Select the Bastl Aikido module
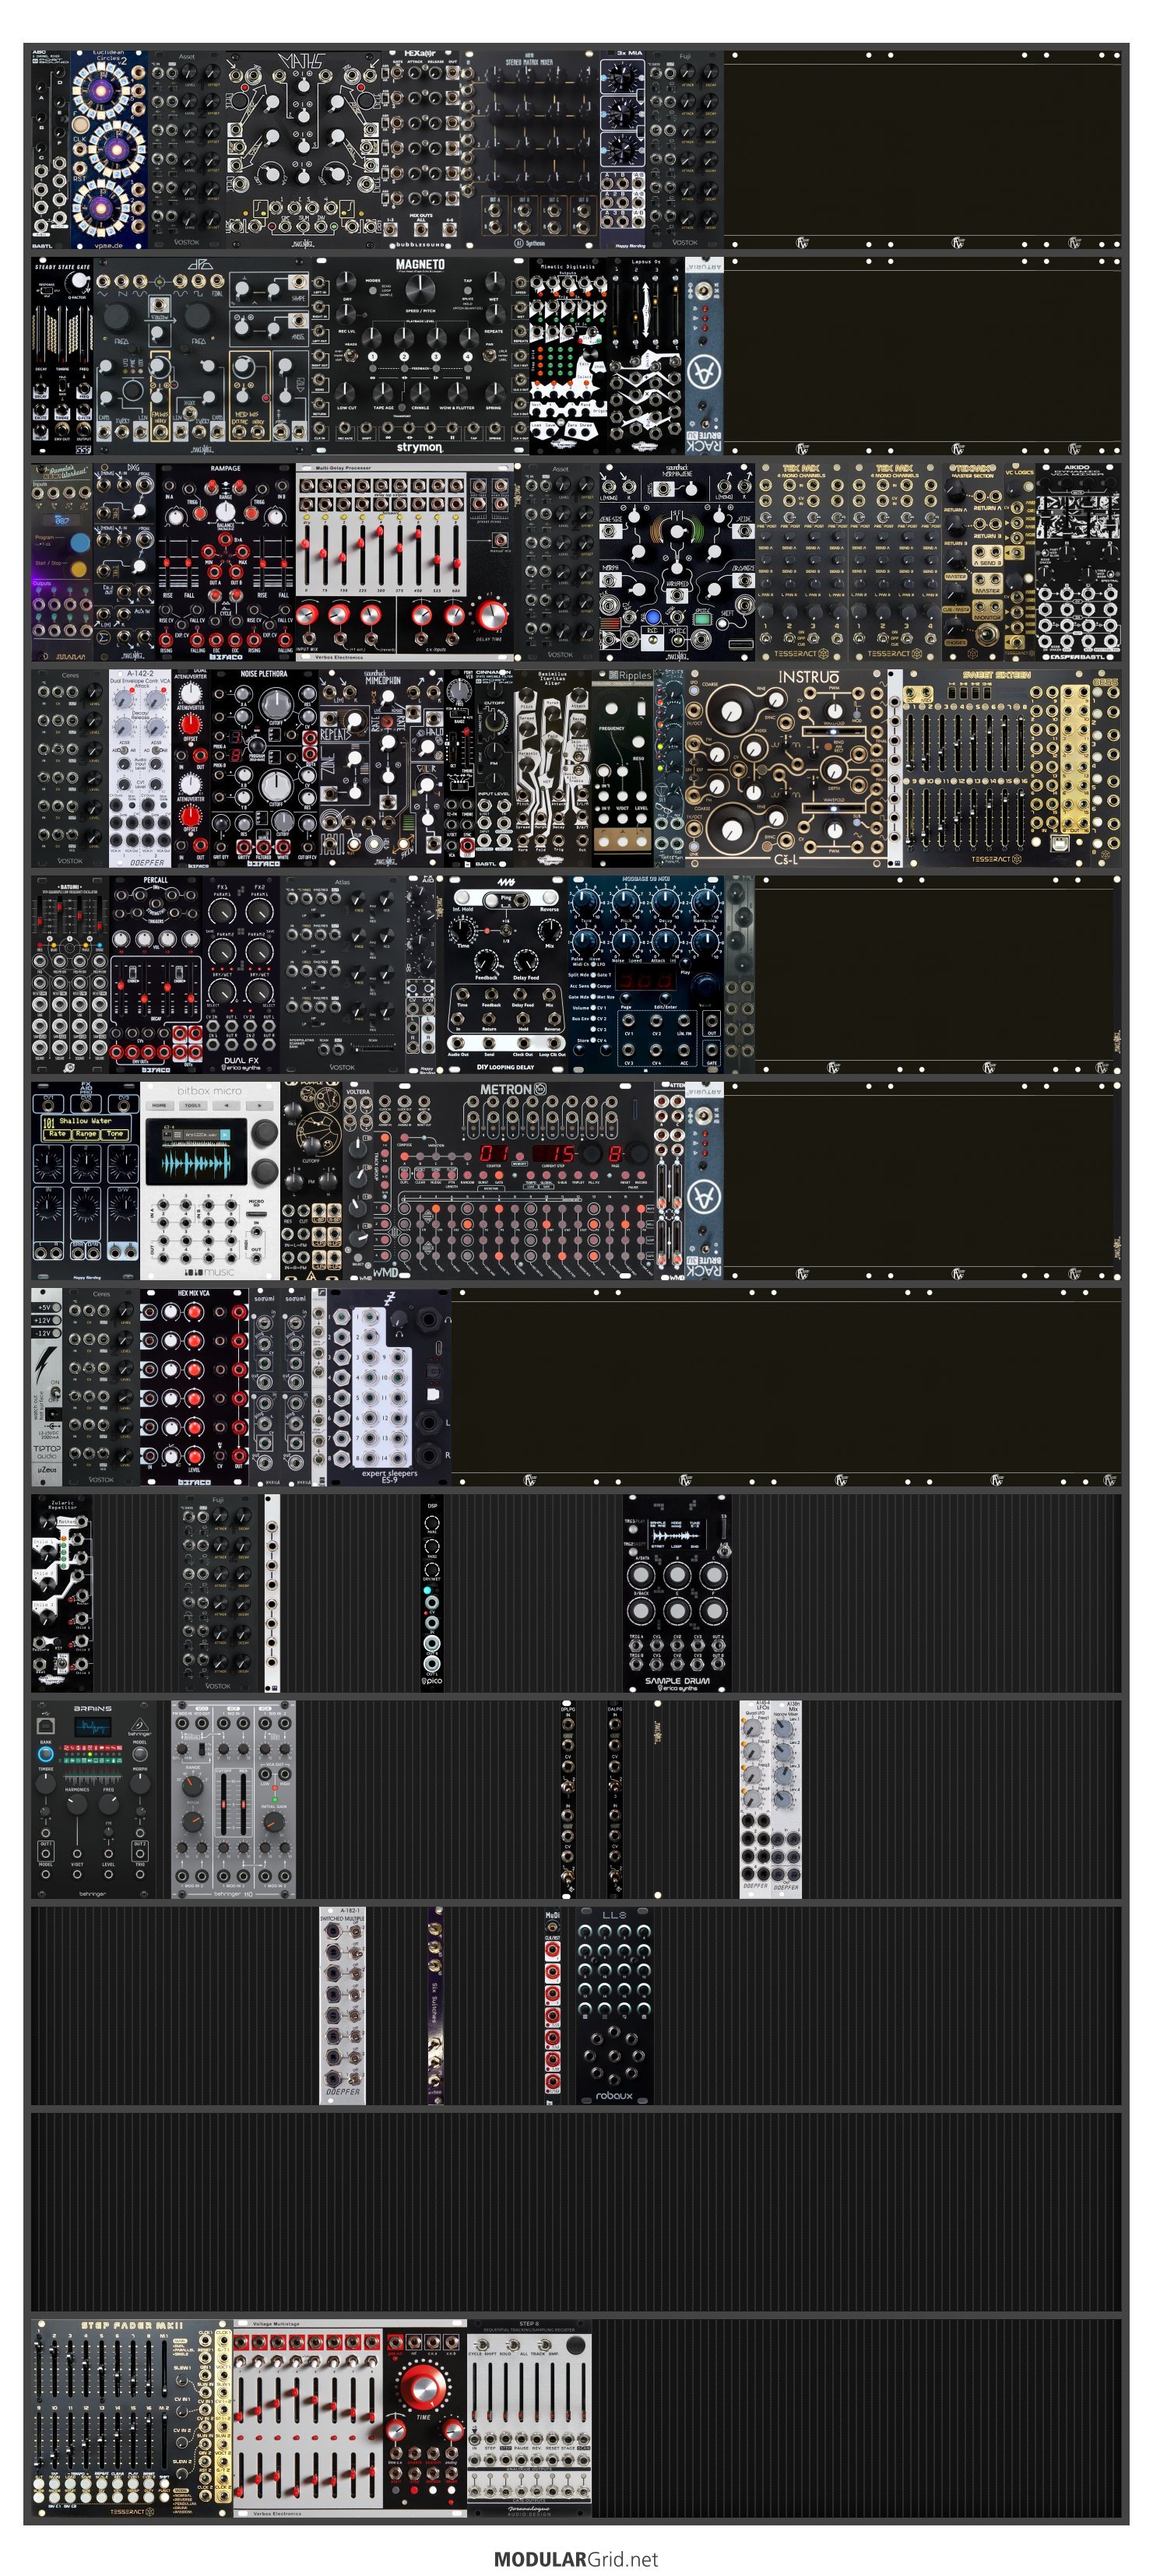The image size is (1153, 2576). click(x=1077, y=561)
